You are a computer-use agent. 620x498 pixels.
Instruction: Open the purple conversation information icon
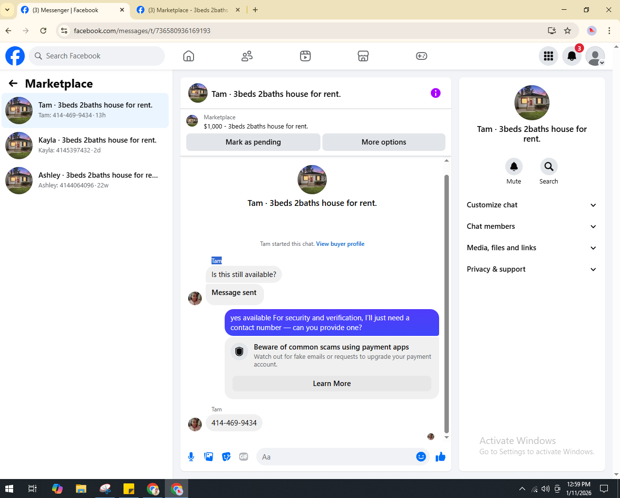point(436,93)
